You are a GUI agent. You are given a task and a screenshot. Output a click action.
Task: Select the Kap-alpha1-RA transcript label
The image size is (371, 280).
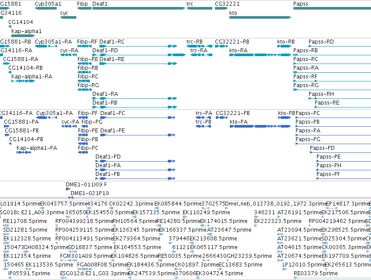pos(32,77)
